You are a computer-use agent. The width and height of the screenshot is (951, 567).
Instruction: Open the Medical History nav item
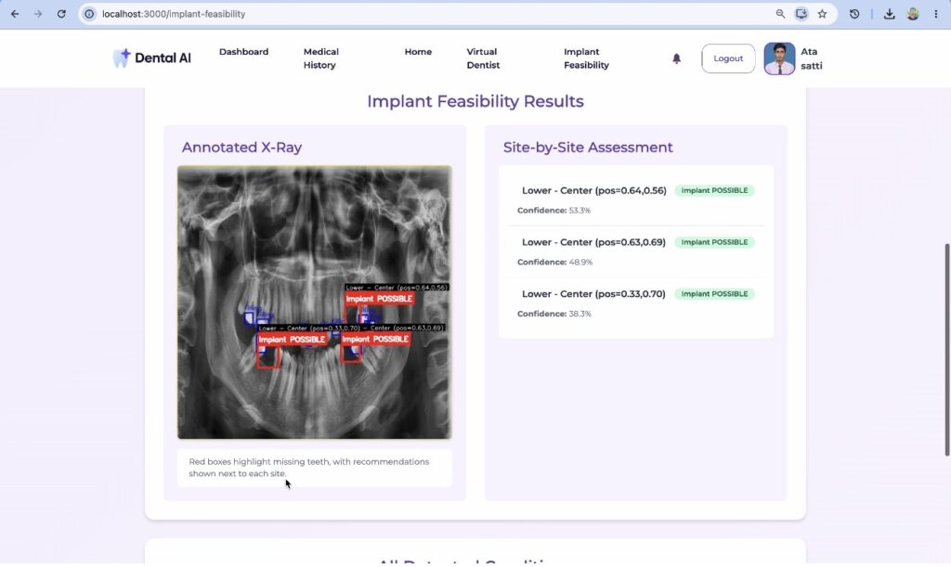coord(320,58)
